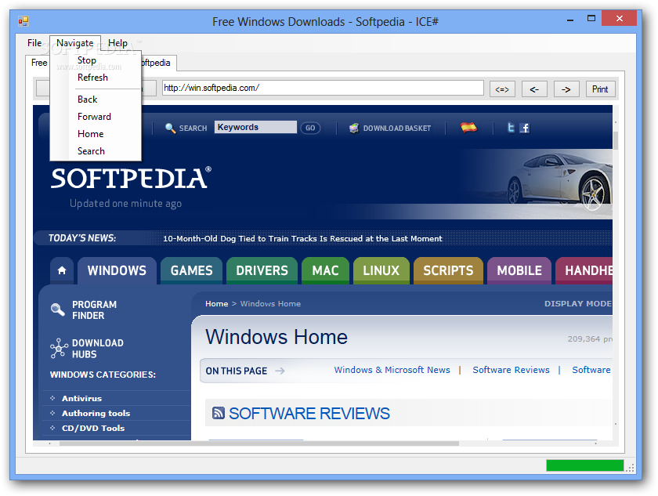Open the Facebook icon link
This screenshot has height=496, width=658.
(x=525, y=128)
